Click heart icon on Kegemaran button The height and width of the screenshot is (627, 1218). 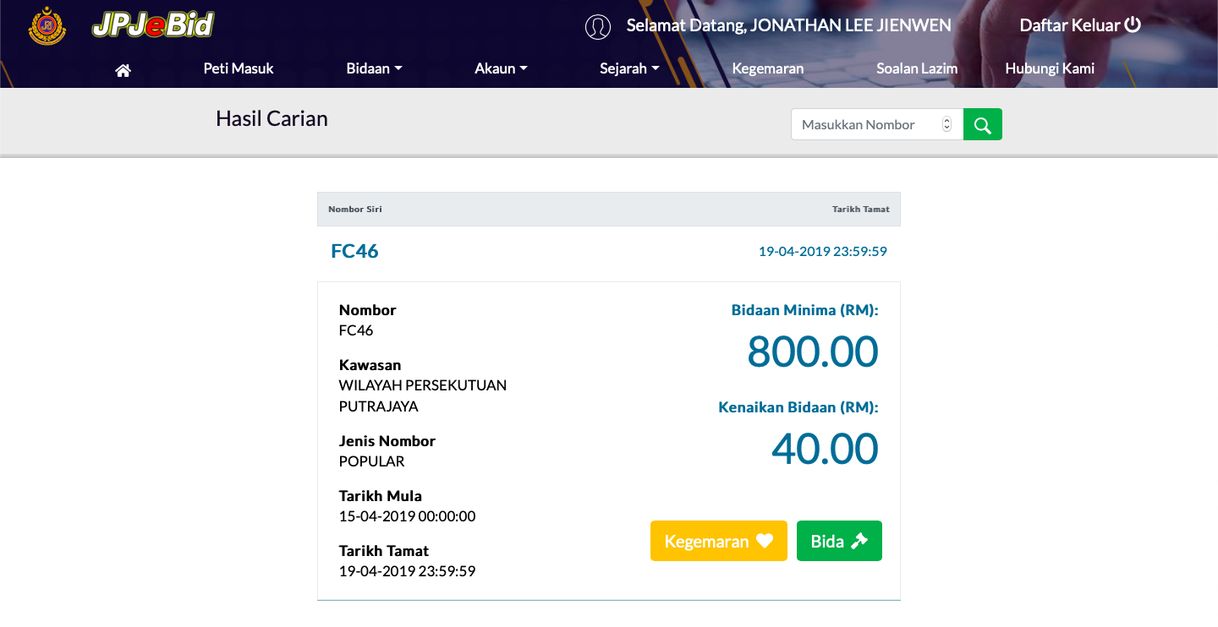(765, 541)
